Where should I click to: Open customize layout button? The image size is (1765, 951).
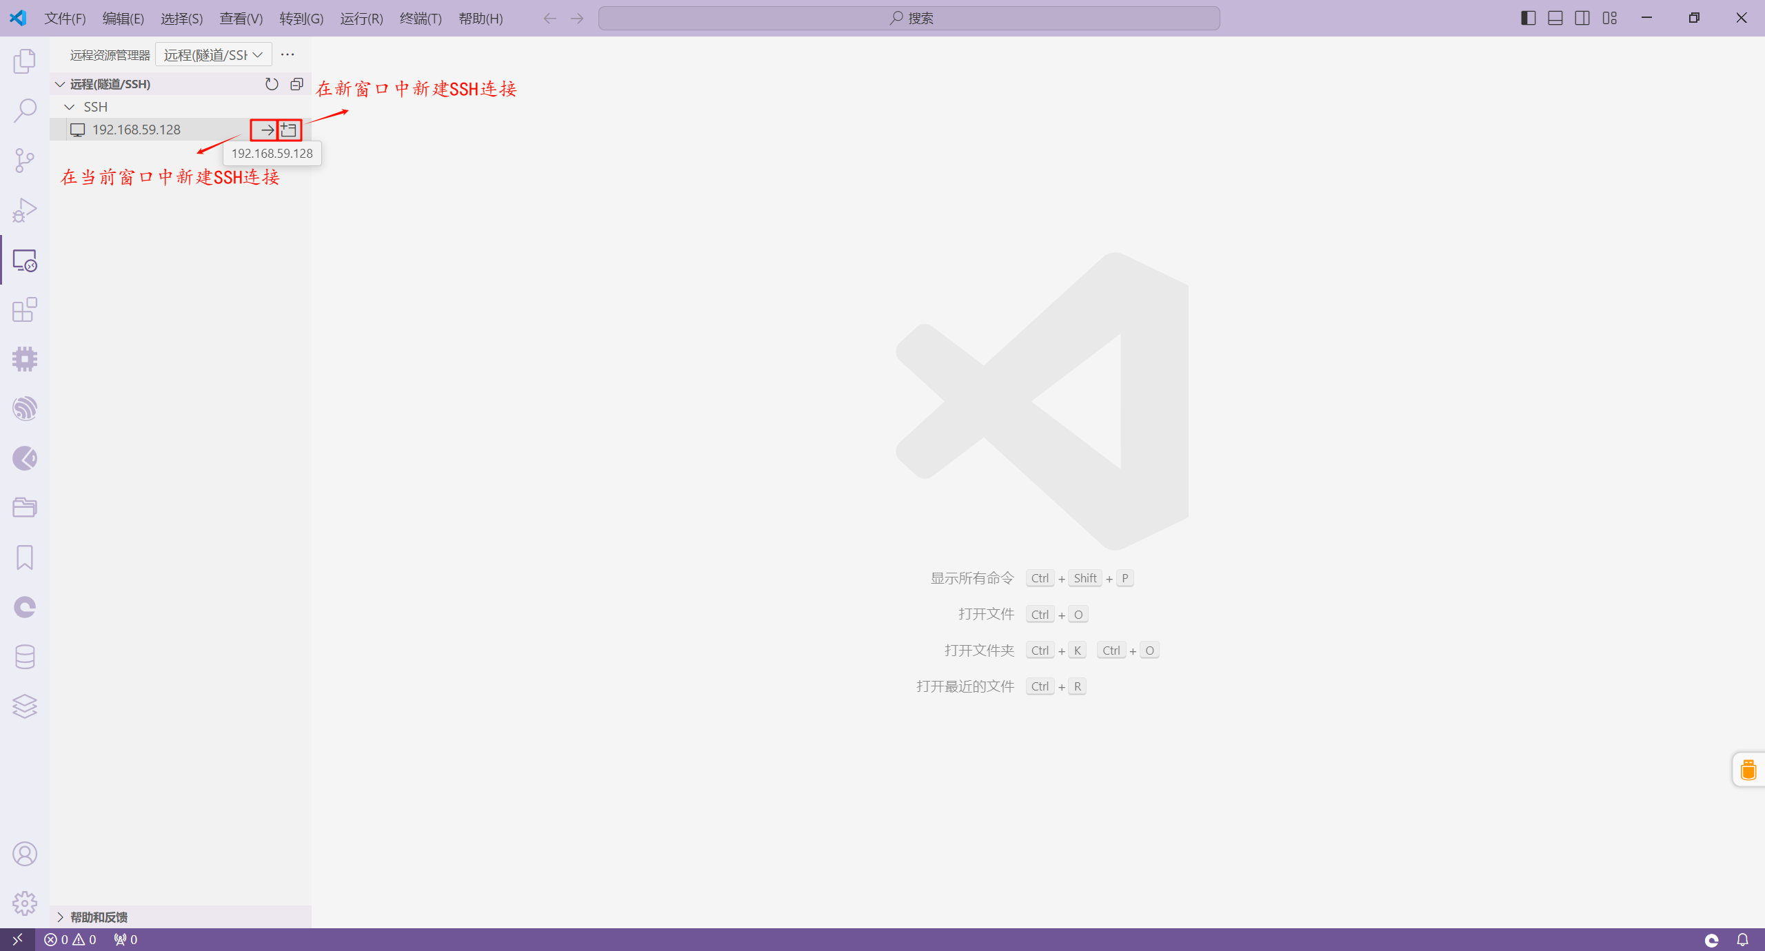(1610, 18)
